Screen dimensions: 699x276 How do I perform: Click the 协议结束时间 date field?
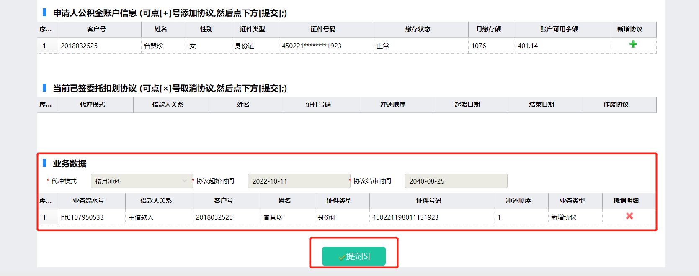456,181
